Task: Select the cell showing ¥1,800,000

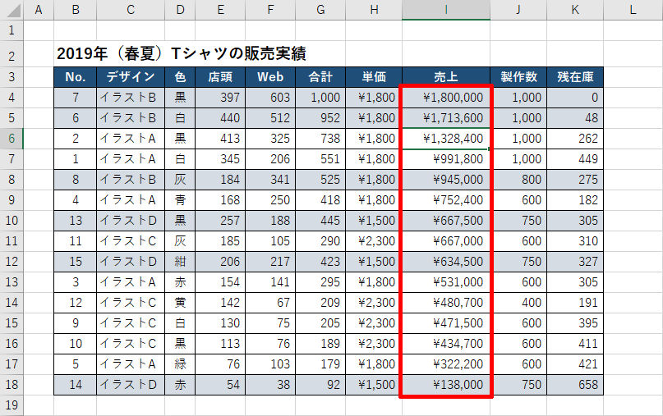Action: [446, 98]
